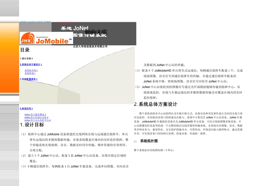Follow the 'JoNet 用于城市覆盖 3' link

[35, 115]
